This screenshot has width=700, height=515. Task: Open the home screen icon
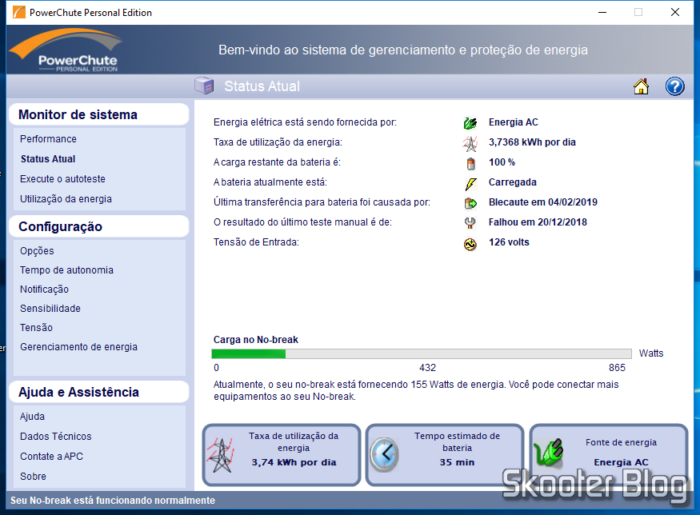(x=641, y=86)
